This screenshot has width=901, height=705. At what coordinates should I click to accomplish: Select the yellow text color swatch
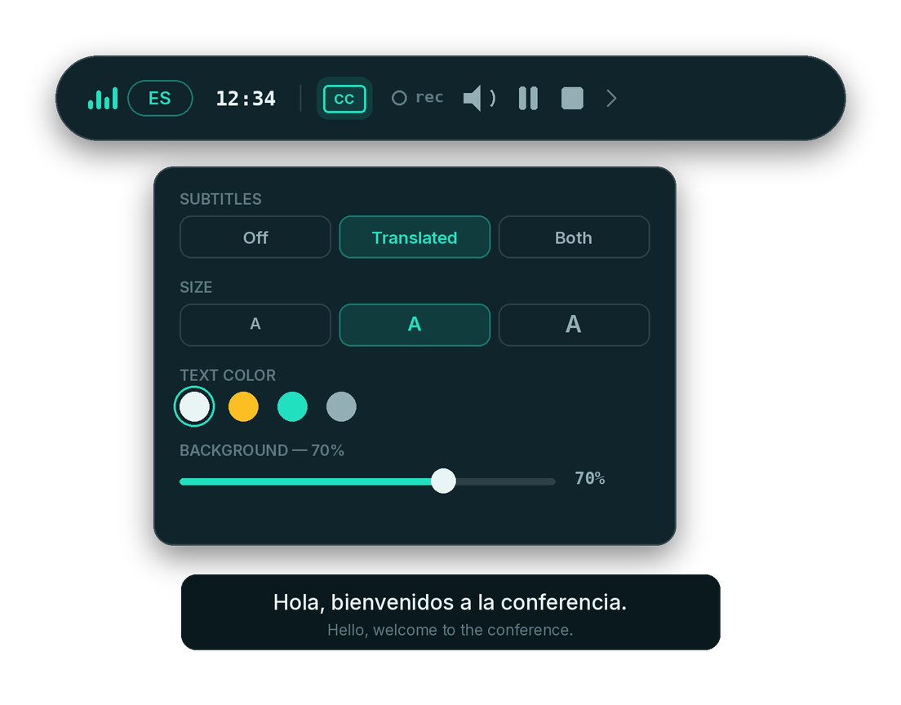click(x=244, y=407)
